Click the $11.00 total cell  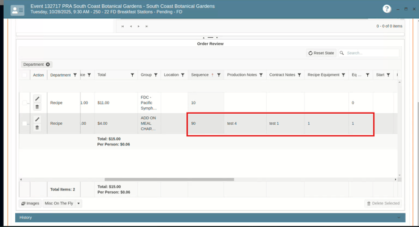116,103
